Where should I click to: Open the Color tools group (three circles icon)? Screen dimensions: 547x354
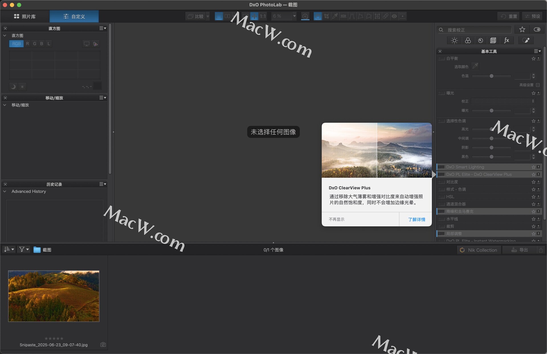tap(468, 40)
